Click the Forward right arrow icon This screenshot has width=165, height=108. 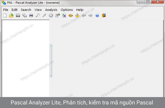(x=90, y=16)
